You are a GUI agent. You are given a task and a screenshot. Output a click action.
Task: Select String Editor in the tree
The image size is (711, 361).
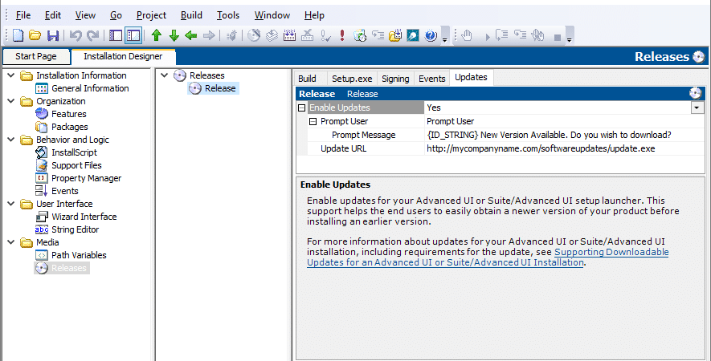[76, 229]
